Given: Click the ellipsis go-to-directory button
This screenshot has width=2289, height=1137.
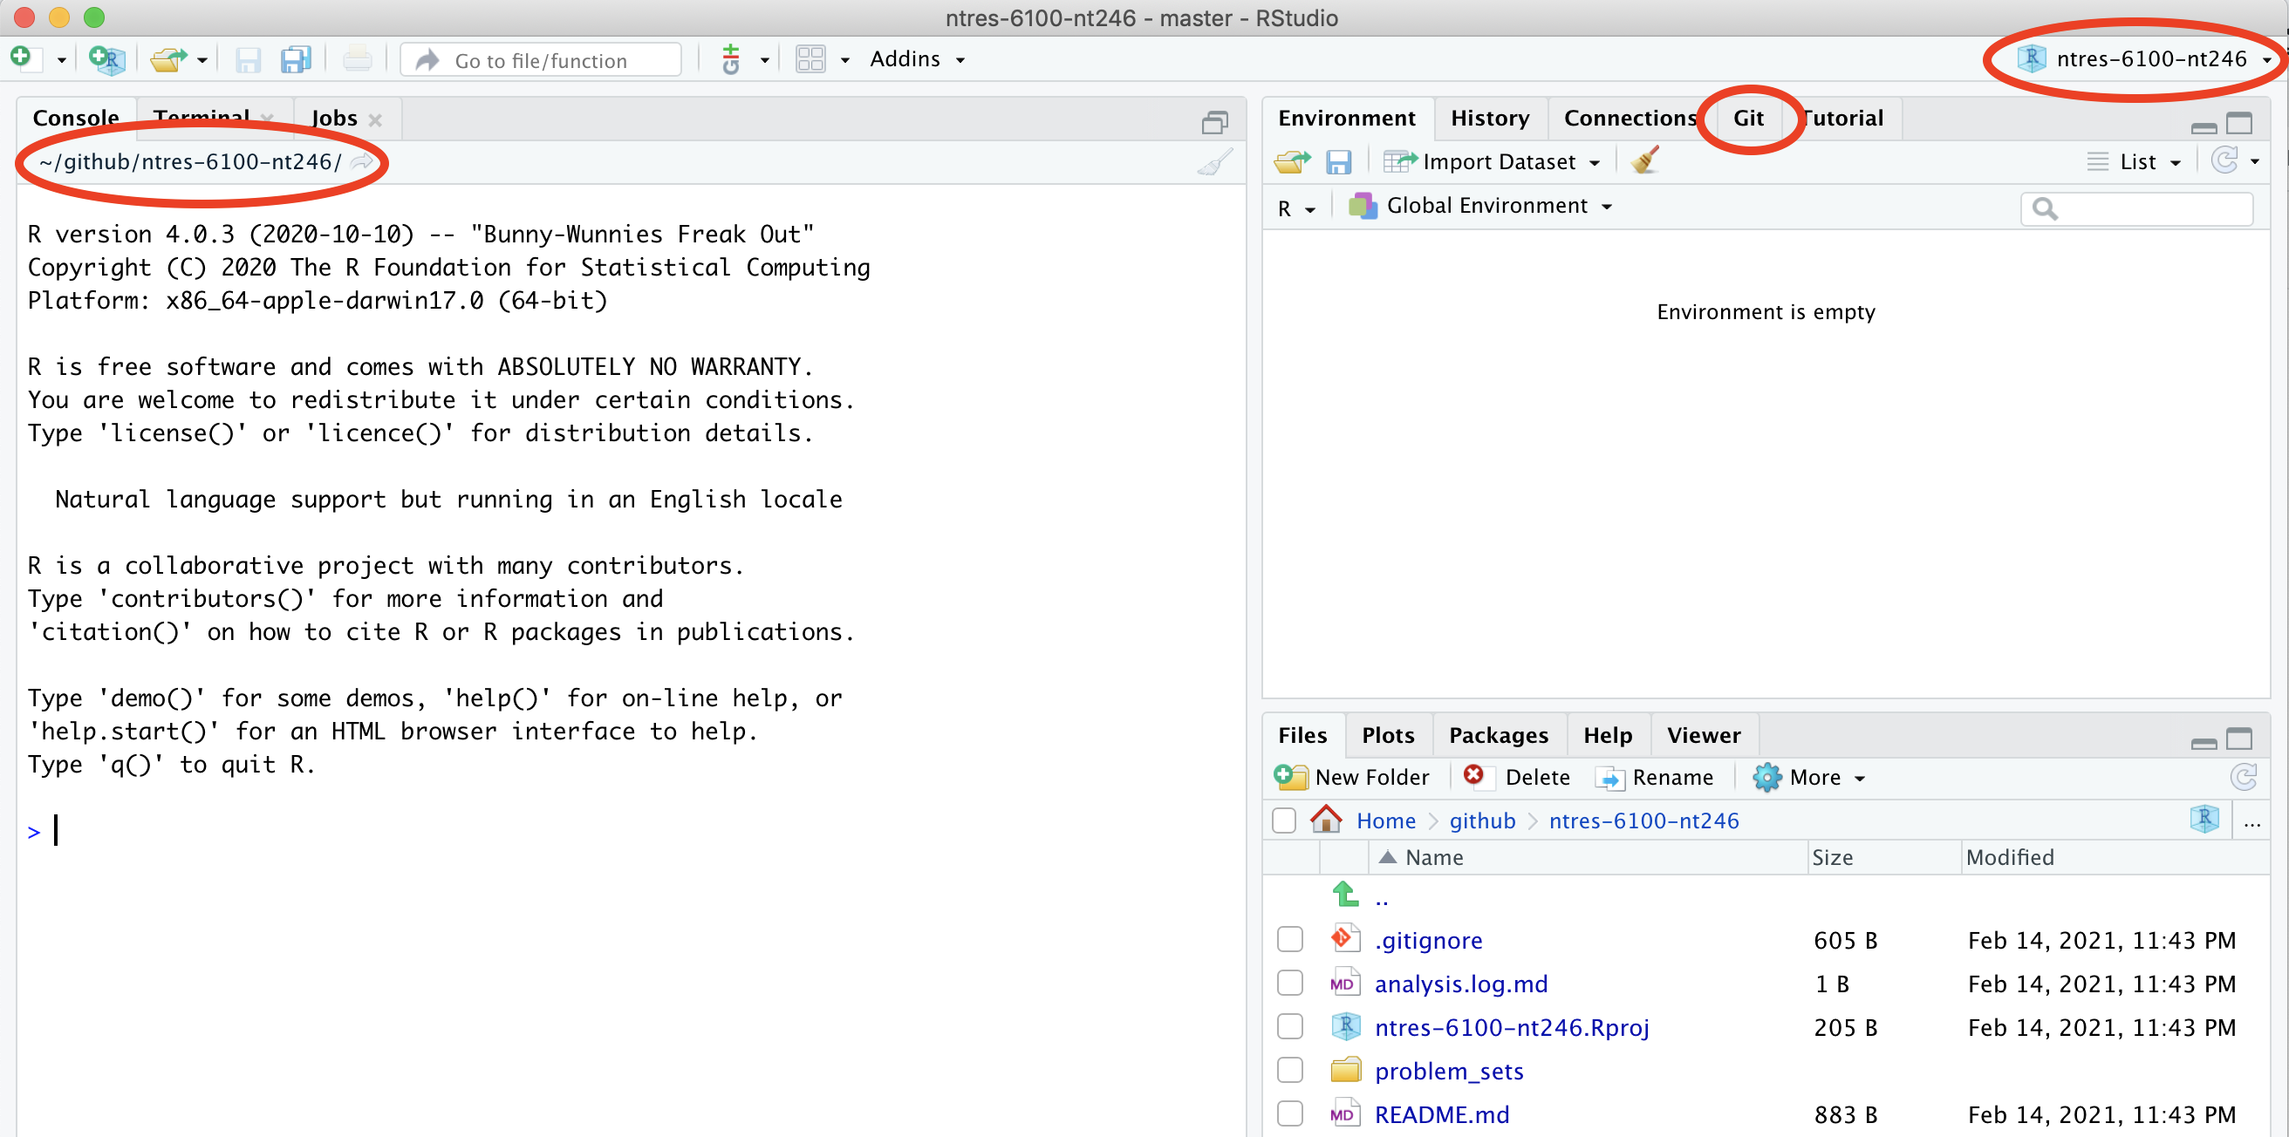Looking at the screenshot, I should (2251, 821).
